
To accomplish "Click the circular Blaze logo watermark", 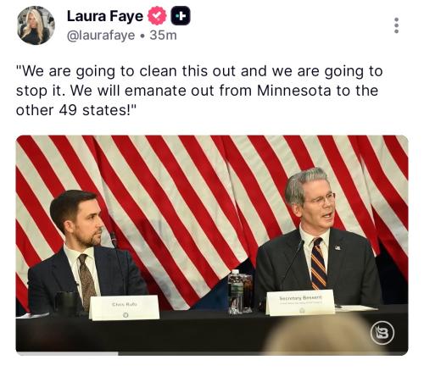I will (382, 334).
